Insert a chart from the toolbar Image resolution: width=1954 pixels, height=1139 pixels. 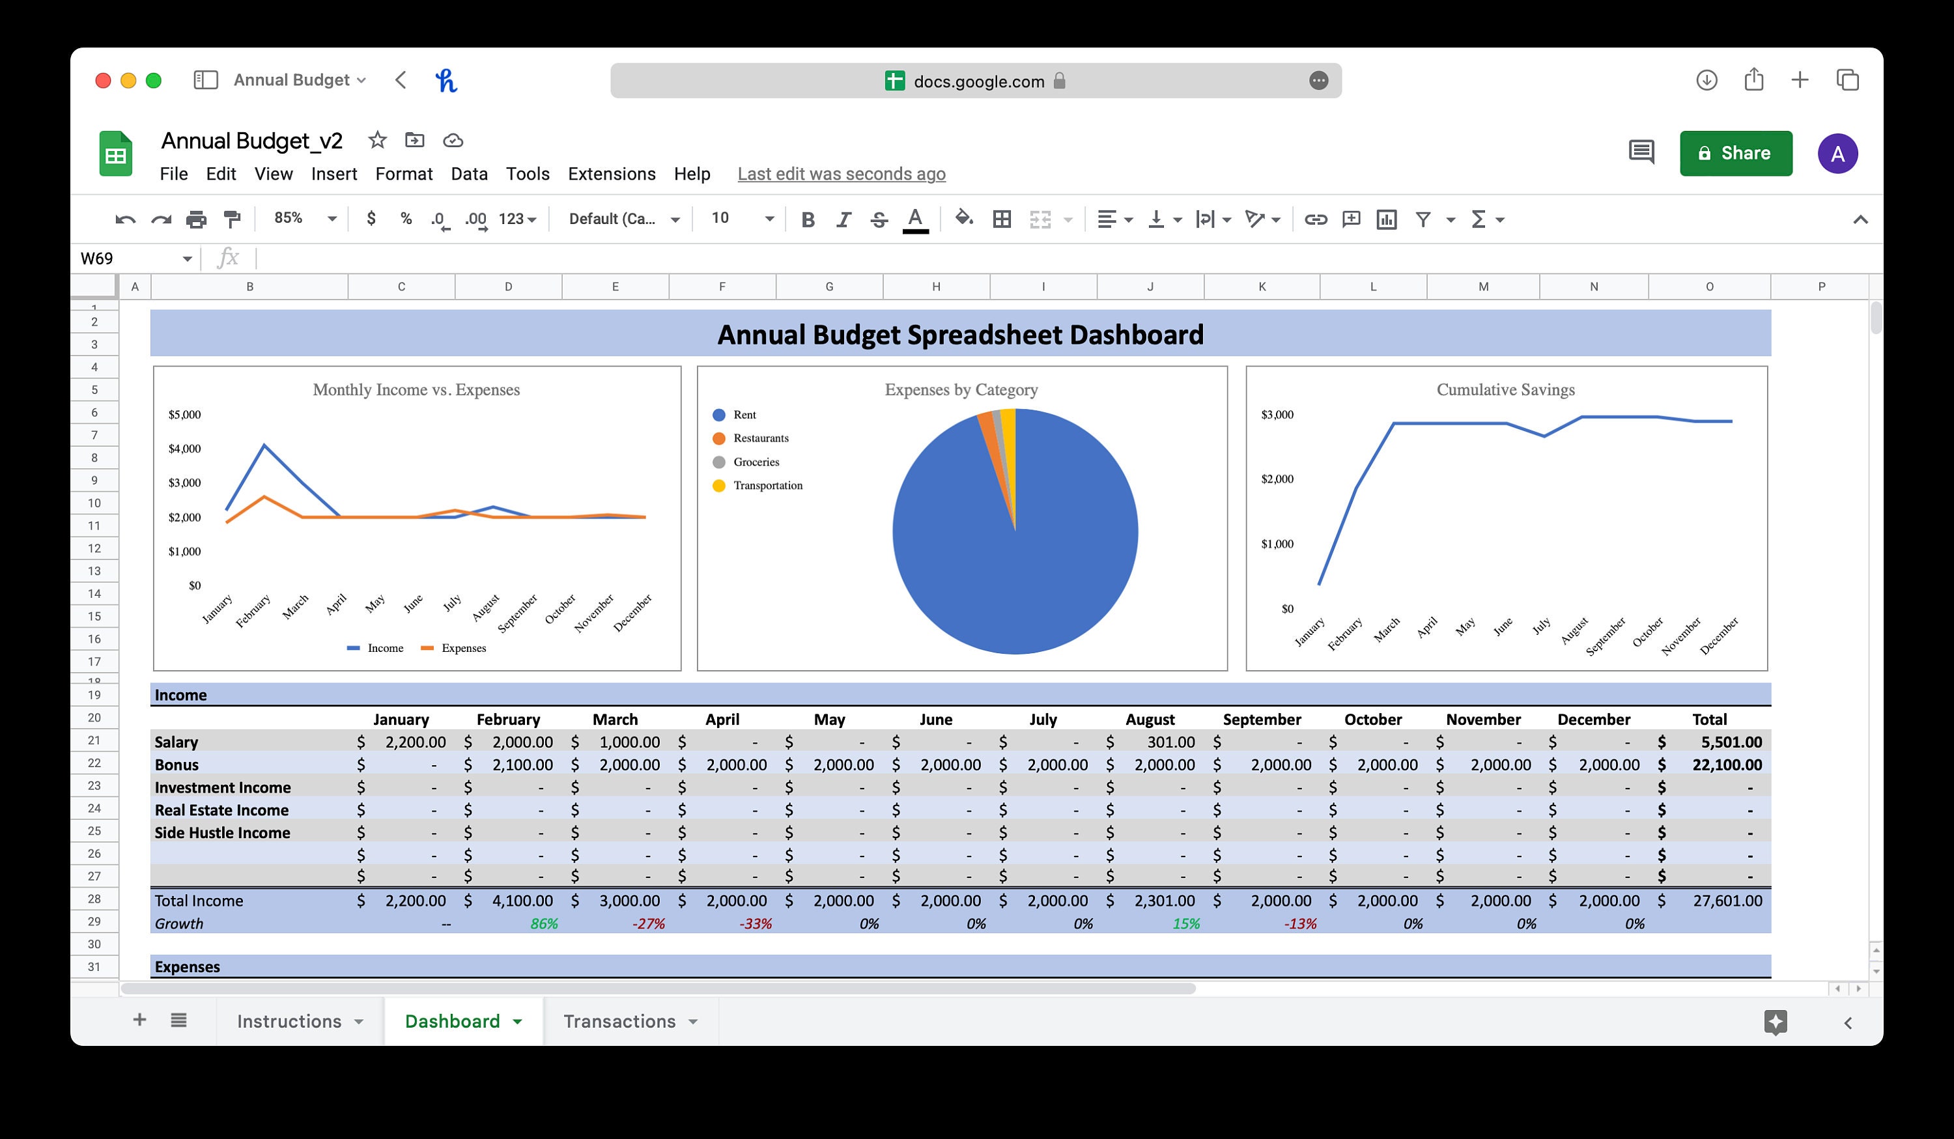(1387, 219)
